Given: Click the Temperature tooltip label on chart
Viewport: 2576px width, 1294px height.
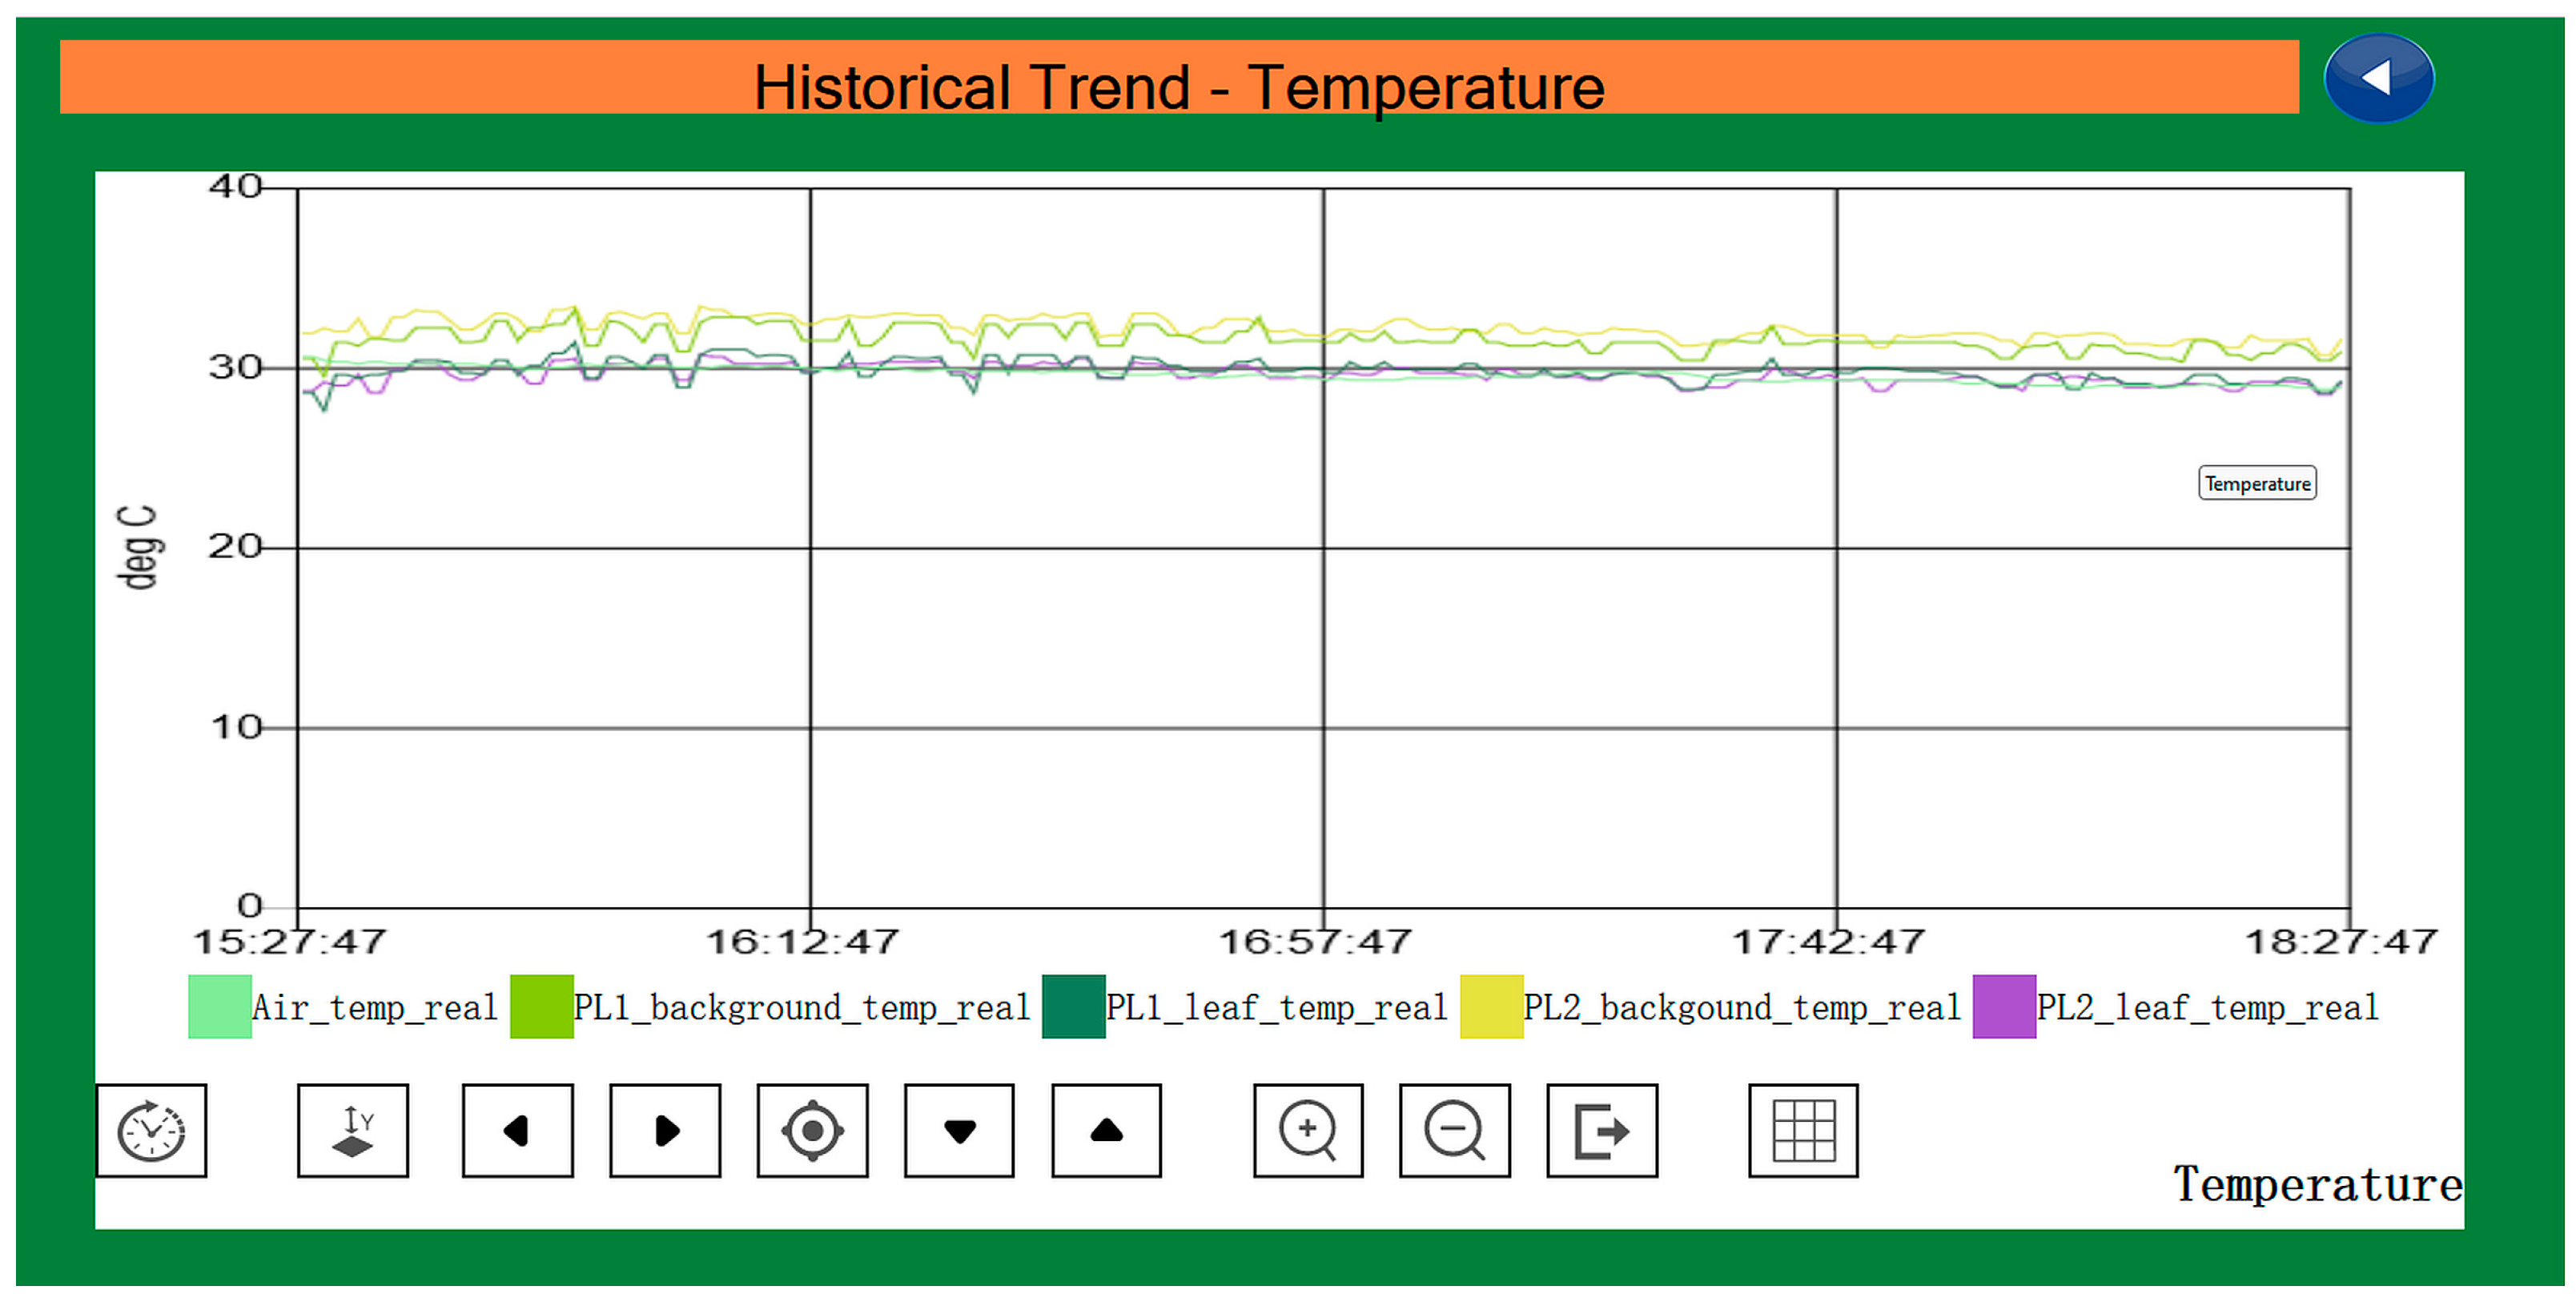Looking at the screenshot, I should [2256, 483].
